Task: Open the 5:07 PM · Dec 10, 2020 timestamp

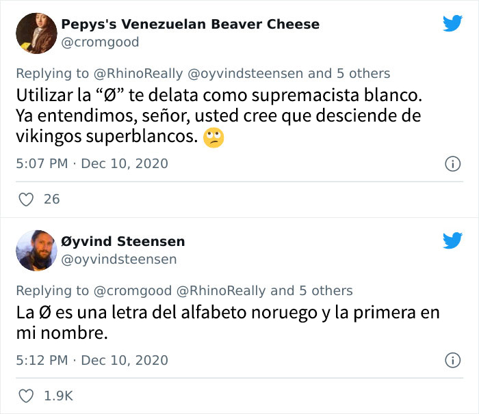Action: [x=92, y=164]
